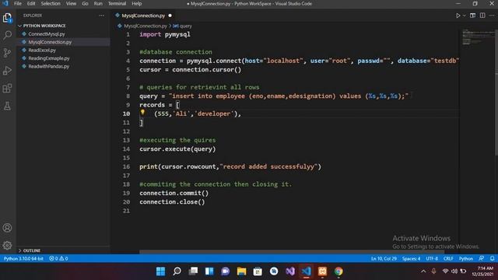Screen dimensions: 498x280
Task: Open ConnectMysql.py file
Action: [47, 34]
